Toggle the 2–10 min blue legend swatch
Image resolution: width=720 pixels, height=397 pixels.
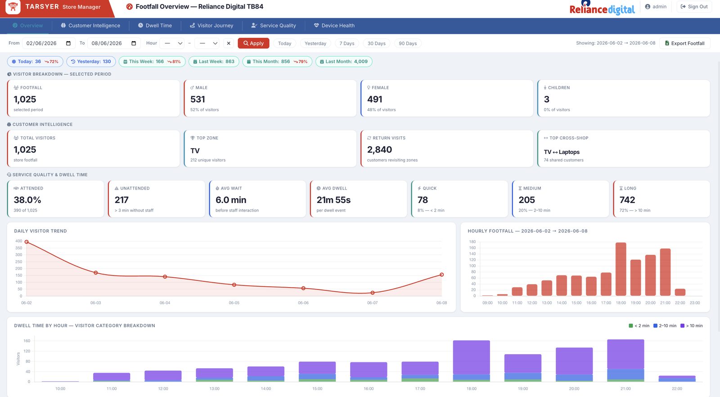[656, 326]
